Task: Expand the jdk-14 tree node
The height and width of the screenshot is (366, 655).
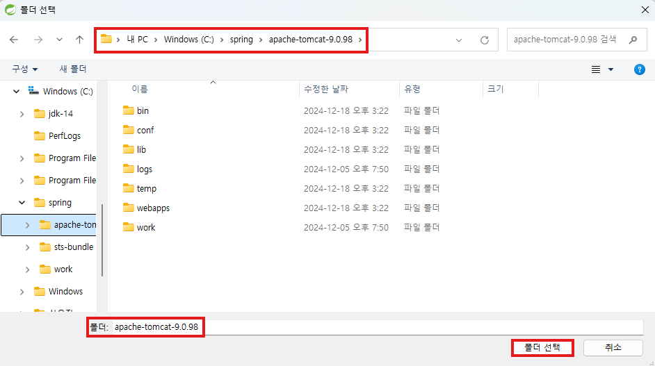Action: pyautogui.click(x=22, y=114)
